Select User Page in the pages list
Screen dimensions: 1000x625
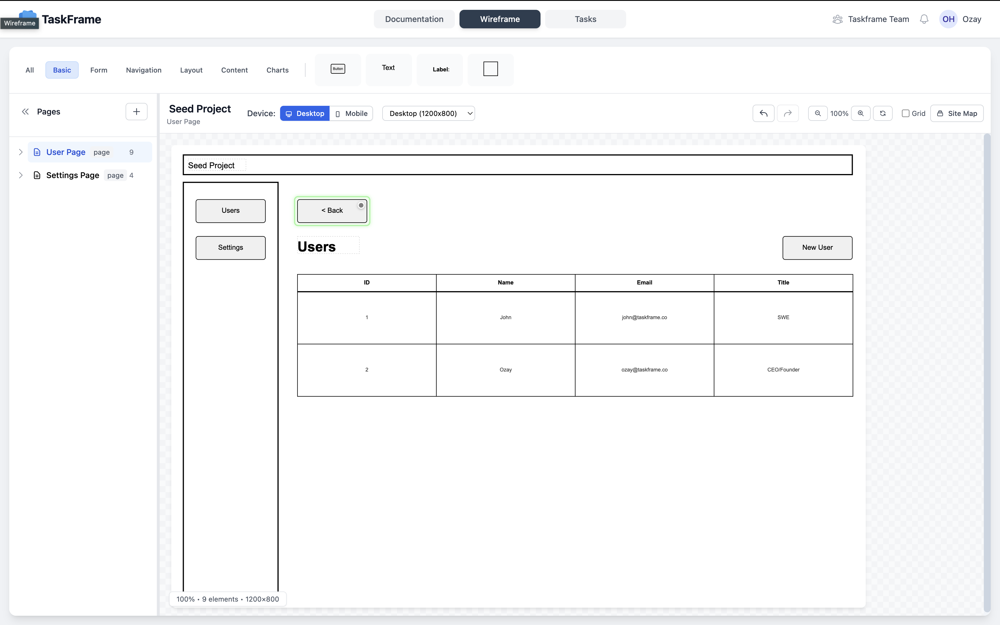90,152
